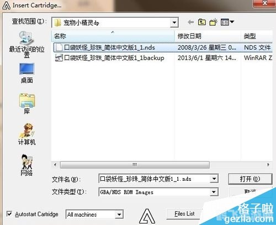Open the view menu icon
The image size is (276, 225).
click(x=227, y=22)
